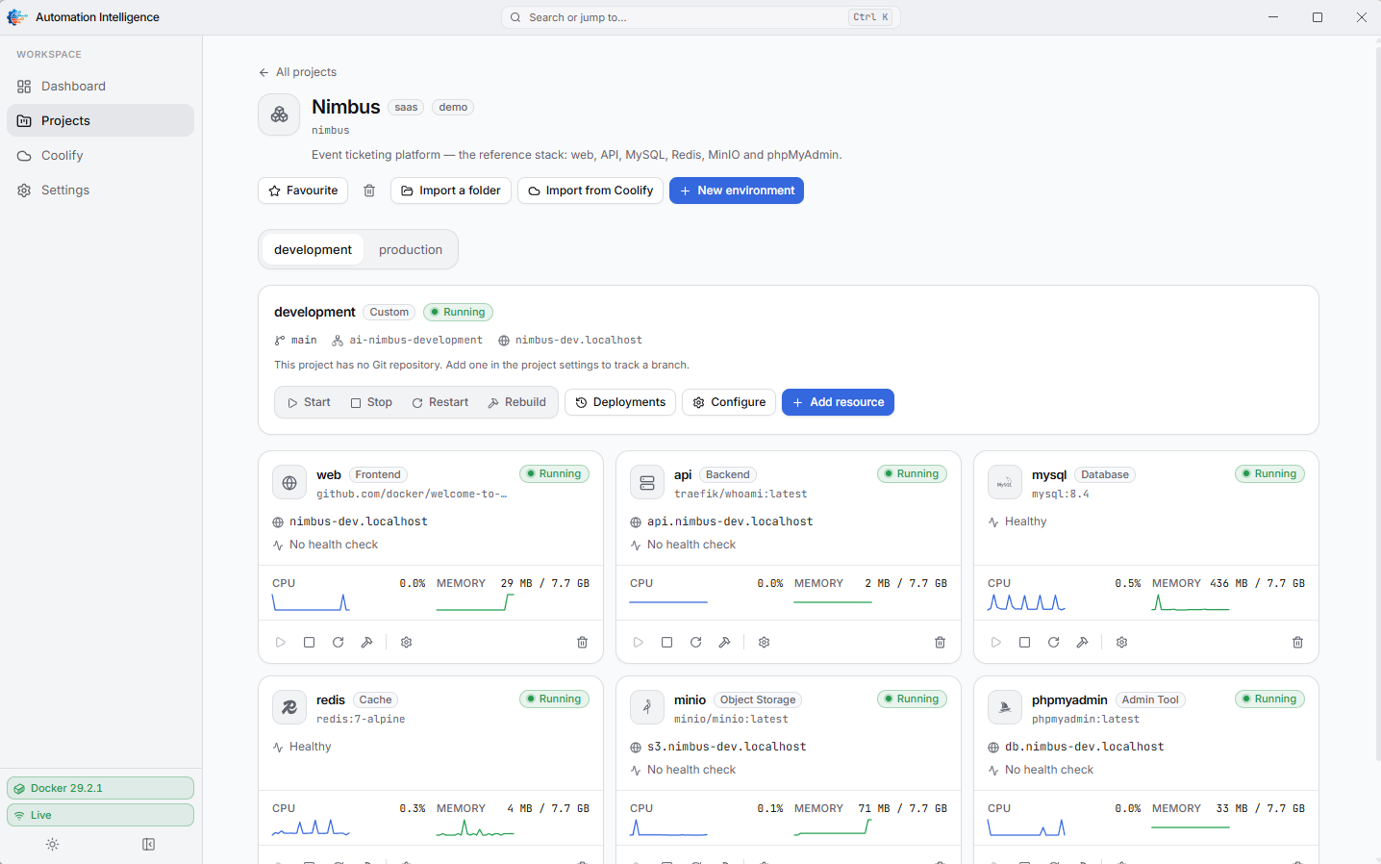Focus the Search or jump to field
This screenshot has width=1381, height=864.
click(700, 17)
